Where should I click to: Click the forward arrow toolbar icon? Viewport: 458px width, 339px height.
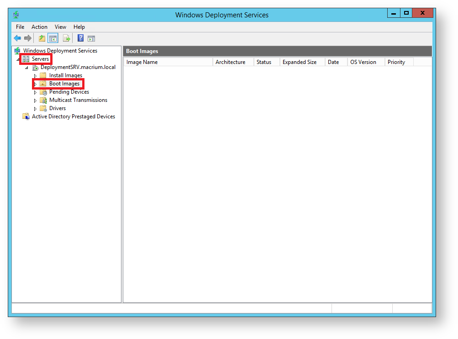[28, 38]
